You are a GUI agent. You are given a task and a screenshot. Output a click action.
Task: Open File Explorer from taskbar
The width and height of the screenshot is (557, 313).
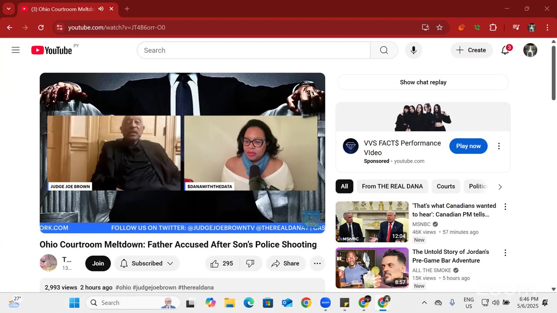pyautogui.click(x=230, y=303)
